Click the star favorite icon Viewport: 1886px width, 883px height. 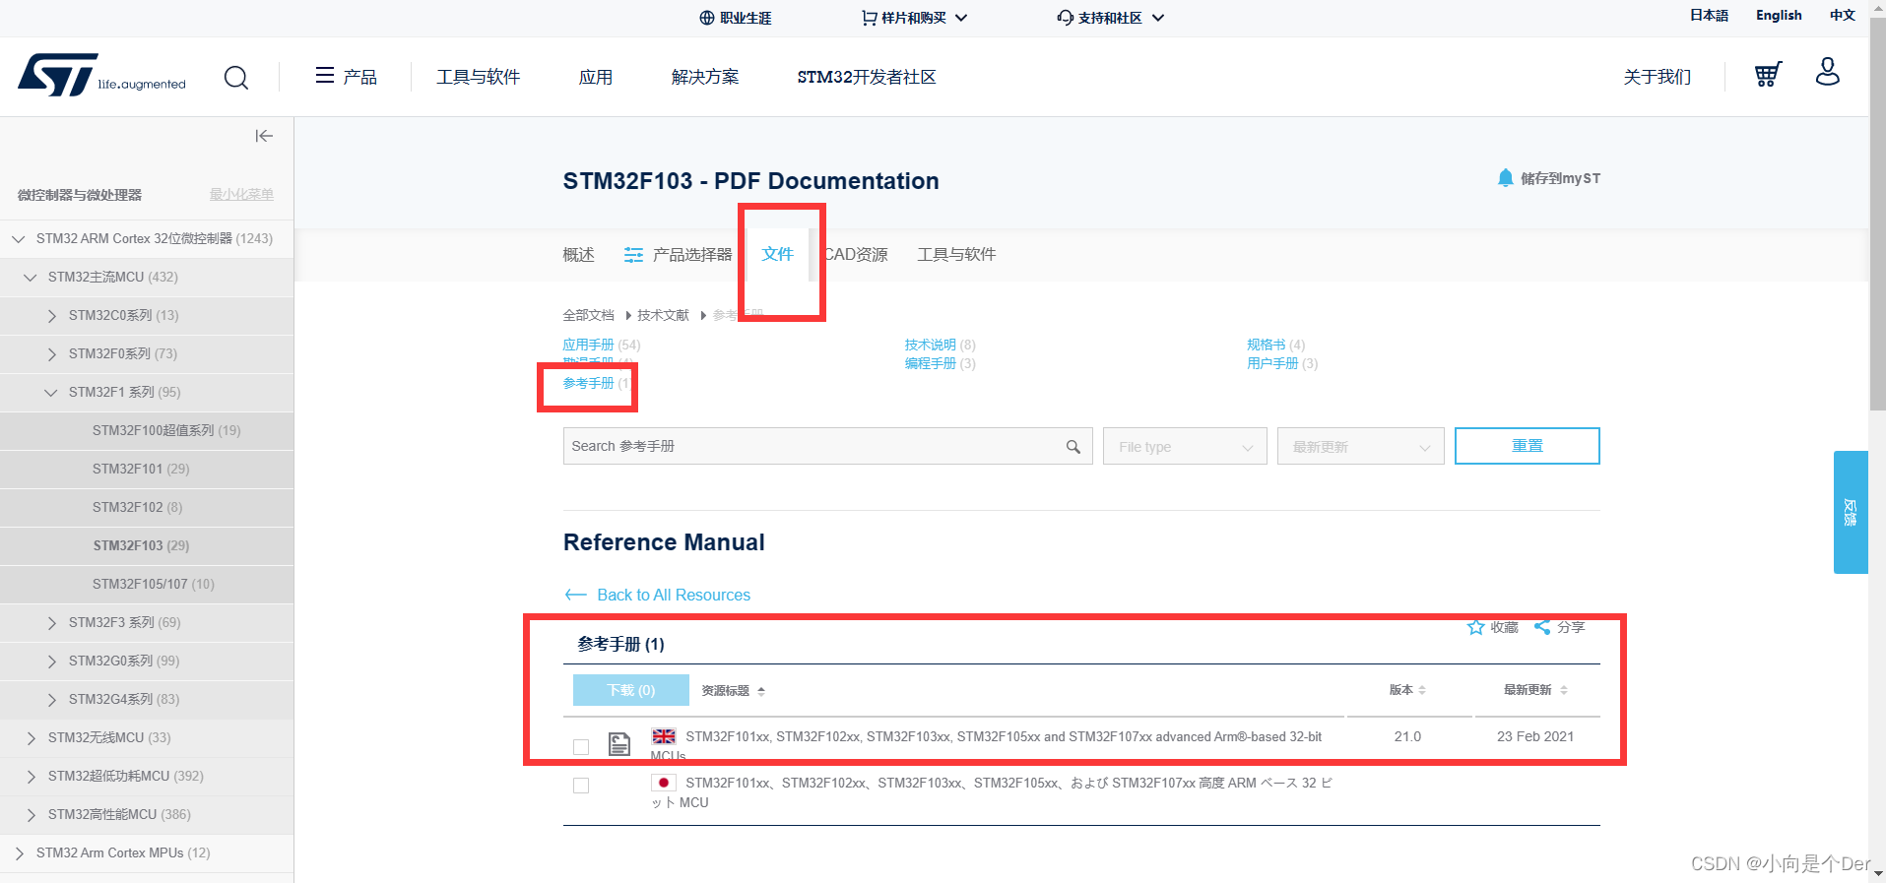coord(1475,627)
